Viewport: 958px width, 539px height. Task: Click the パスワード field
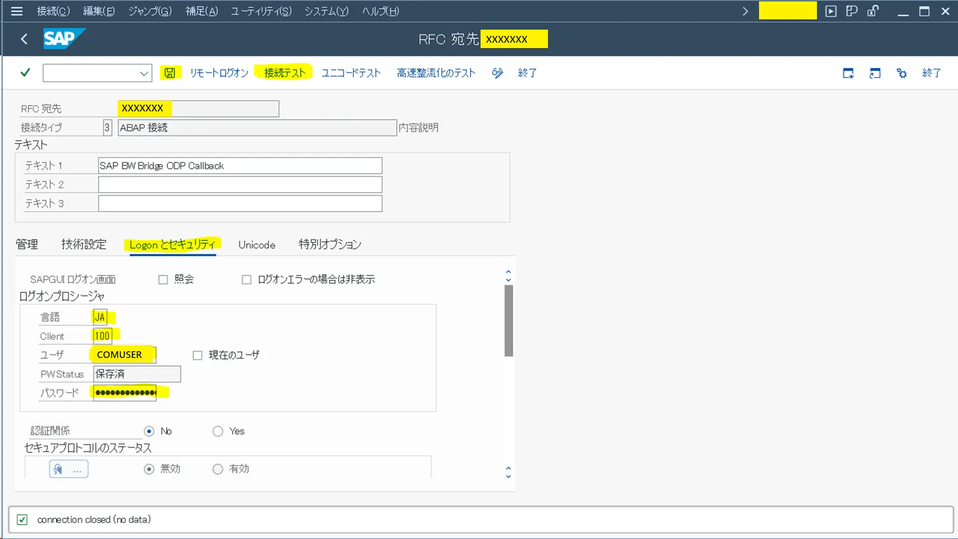tap(125, 393)
